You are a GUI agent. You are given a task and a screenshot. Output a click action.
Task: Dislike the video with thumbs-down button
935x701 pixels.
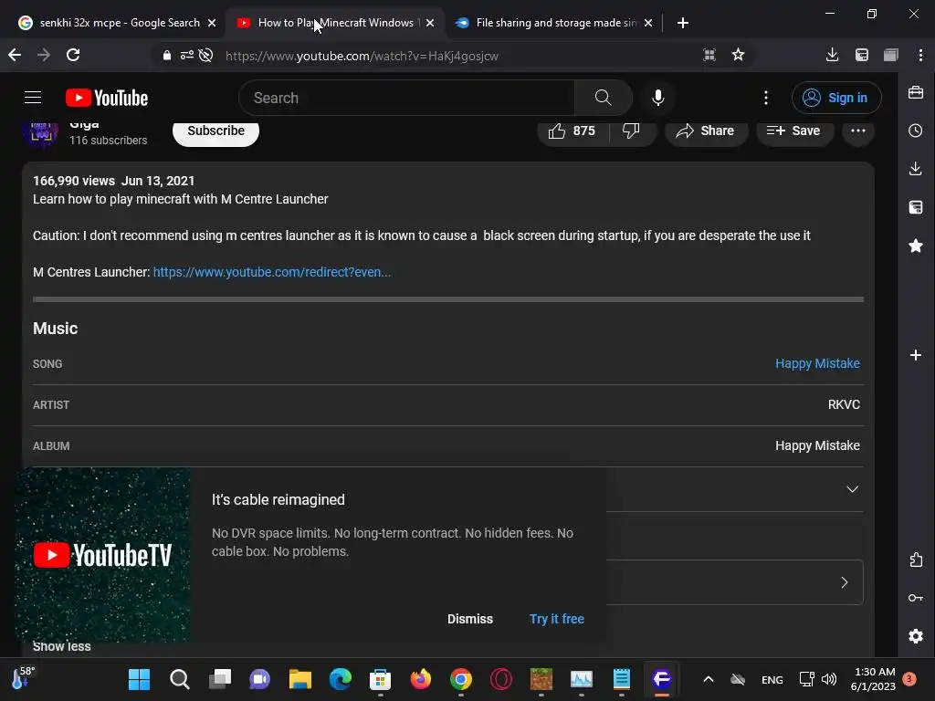click(631, 131)
